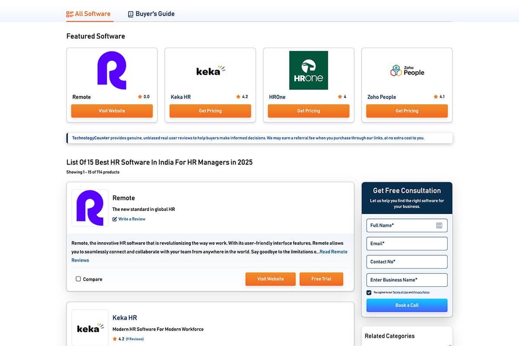Screen dimensions: 519x346
Task: Click the Keka logo in Featured Software
Action: (210, 70)
